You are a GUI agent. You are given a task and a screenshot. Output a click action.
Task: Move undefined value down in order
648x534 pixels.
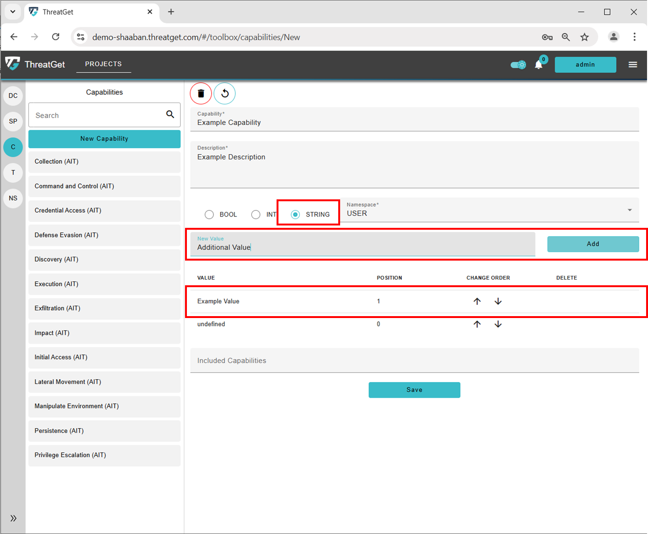click(x=498, y=324)
